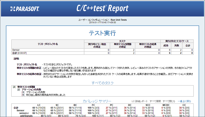Viewport: 205px width, 117px height.
Task: Click the 単体テストの結果の検証 legend term
Action: 29,74
